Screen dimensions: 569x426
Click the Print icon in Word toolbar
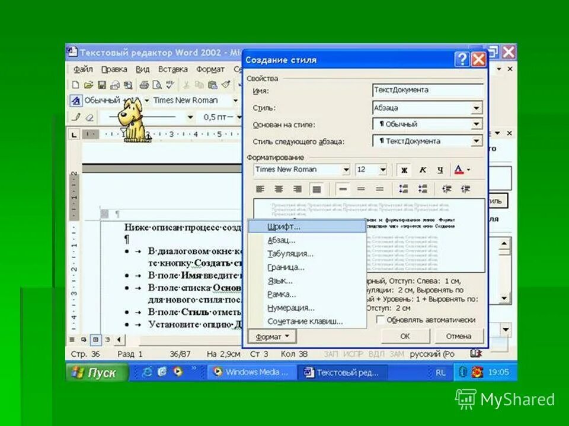point(144,85)
